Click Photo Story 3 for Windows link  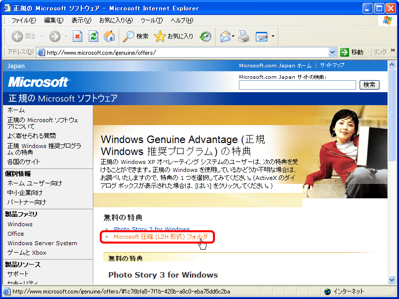(152, 229)
